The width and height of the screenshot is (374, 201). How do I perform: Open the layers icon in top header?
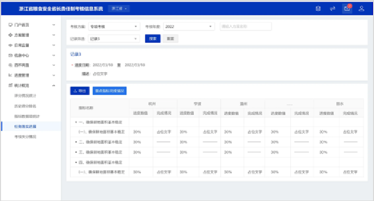tap(318, 9)
